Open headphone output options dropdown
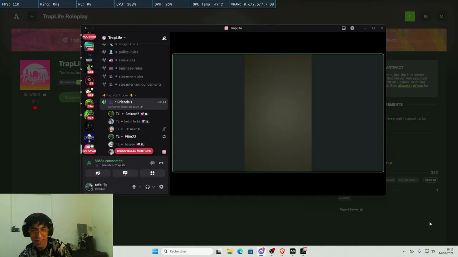This screenshot has height=257, width=458. point(154,187)
